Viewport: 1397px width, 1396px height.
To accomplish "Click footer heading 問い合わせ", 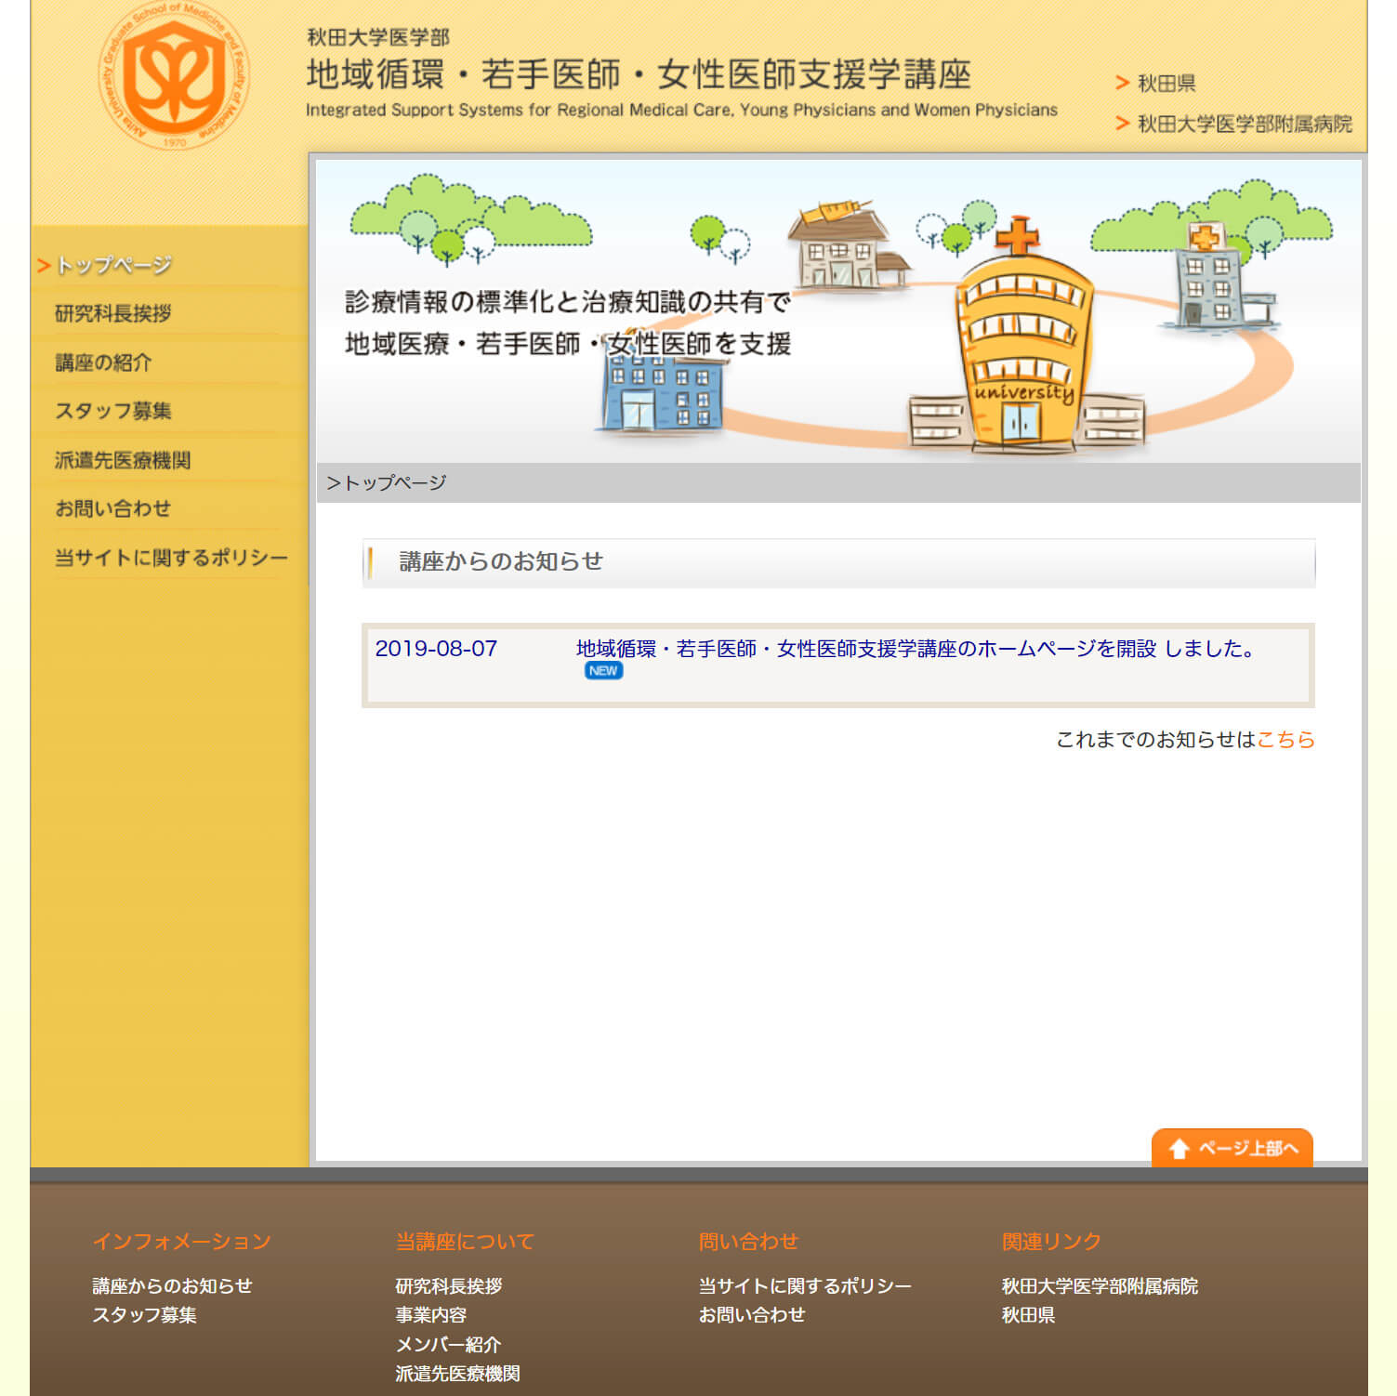I will coord(748,1242).
